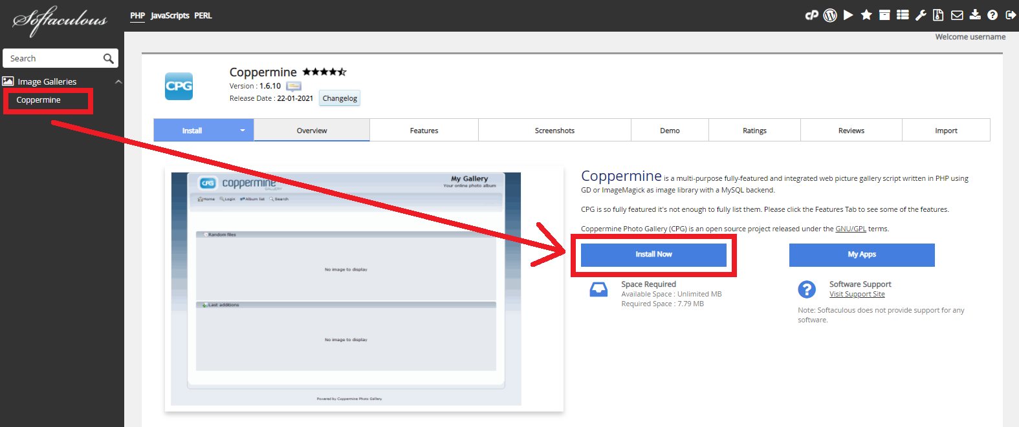Click the envelope email settings icon
Viewport: 1019px width, 427px height.
(957, 15)
